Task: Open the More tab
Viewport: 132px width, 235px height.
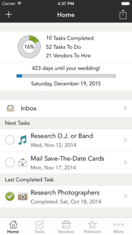Action: point(118,227)
